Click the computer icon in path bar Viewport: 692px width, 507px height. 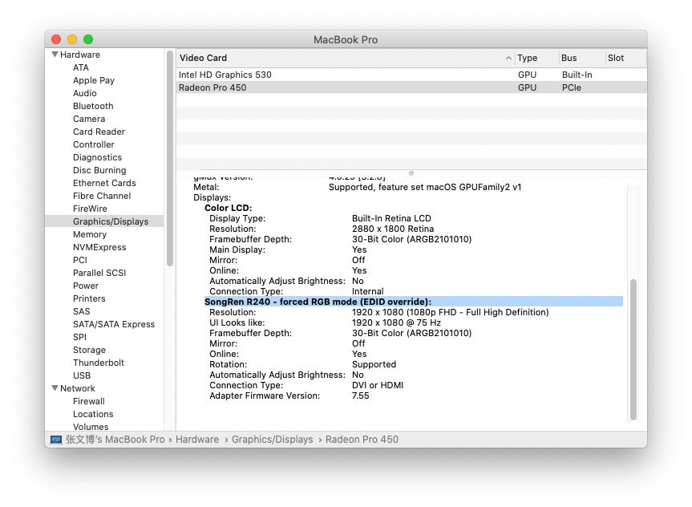(56, 440)
